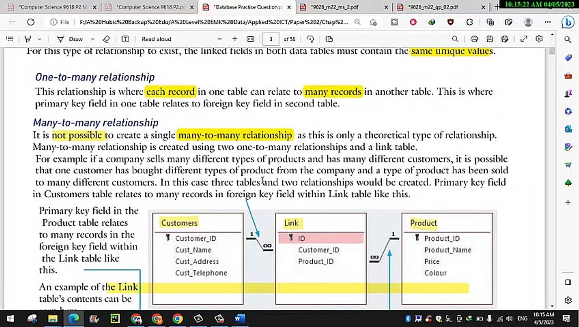Open Microsoft Word from taskbar
The image size is (579, 327).
[240, 319]
